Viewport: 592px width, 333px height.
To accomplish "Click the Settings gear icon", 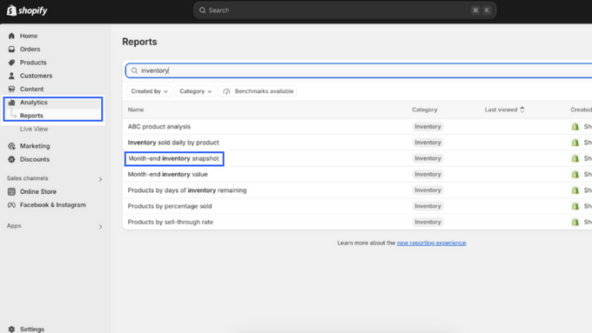I will [x=11, y=330].
